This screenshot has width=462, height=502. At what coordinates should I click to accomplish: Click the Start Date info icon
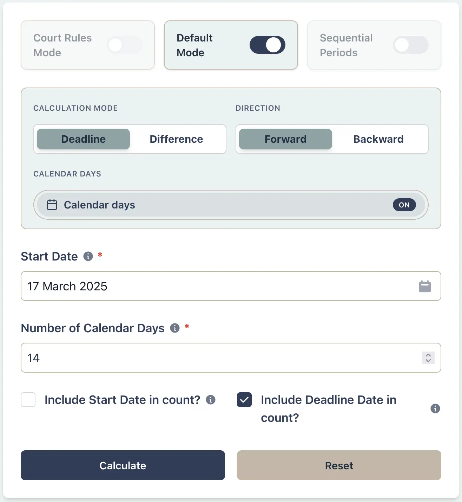point(88,256)
